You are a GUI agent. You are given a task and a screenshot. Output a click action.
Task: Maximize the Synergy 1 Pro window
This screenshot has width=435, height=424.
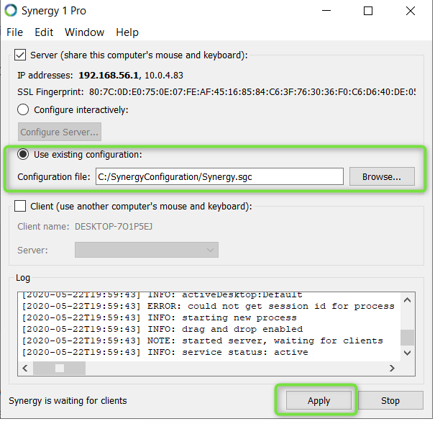coord(368,11)
